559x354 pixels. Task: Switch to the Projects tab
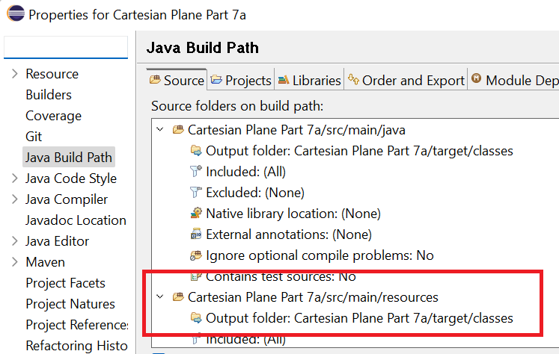[240, 80]
